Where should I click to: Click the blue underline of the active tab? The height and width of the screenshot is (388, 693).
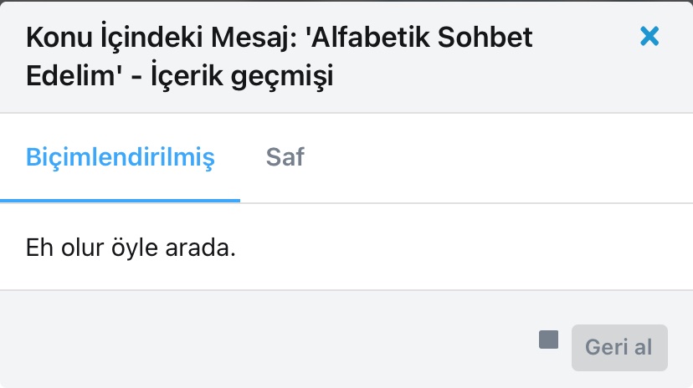(x=121, y=201)
